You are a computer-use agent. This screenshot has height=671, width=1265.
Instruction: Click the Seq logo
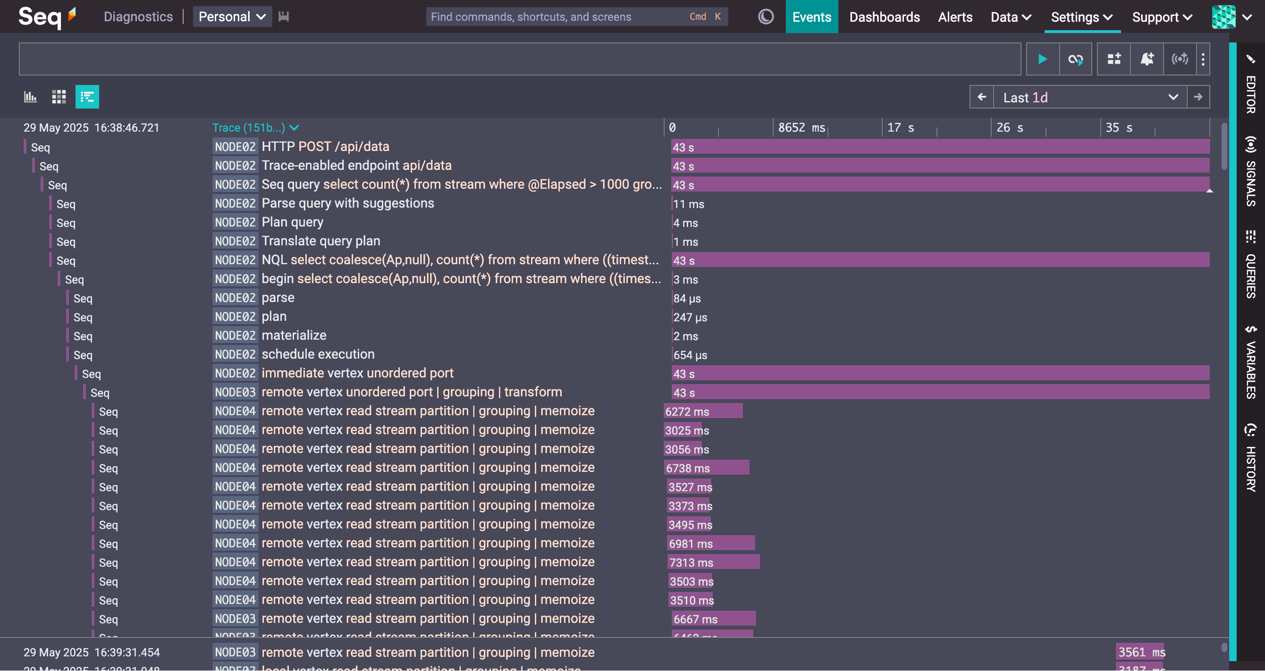[47, 17]
